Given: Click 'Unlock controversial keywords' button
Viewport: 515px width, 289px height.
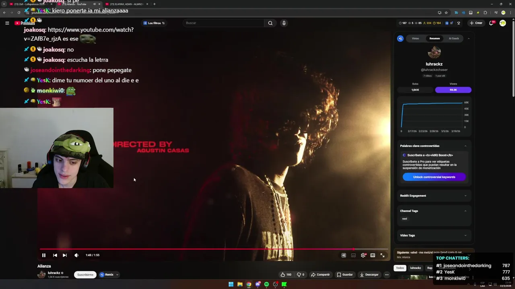Looking at the screenshot, I should click(x=434, y=177).
